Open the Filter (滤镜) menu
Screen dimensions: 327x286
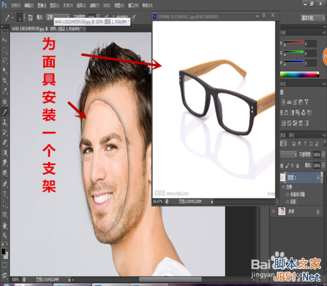coord(94,5)
